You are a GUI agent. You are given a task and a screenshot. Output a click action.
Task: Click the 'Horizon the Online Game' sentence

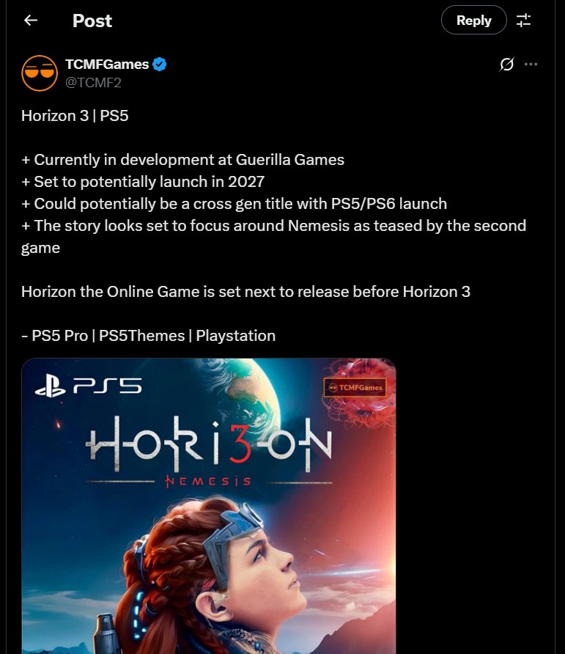click(245, 292)
